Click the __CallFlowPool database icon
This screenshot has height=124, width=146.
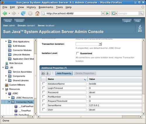coord(16,106)
